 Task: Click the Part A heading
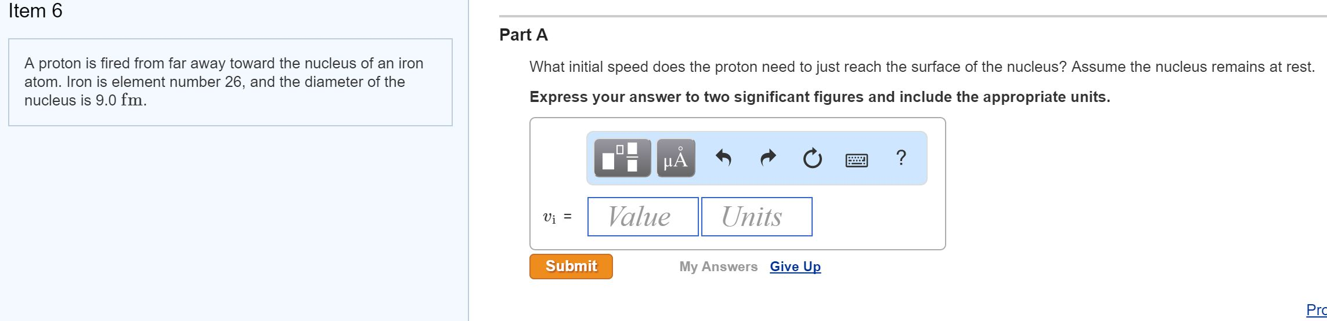(x=524, y=35)
